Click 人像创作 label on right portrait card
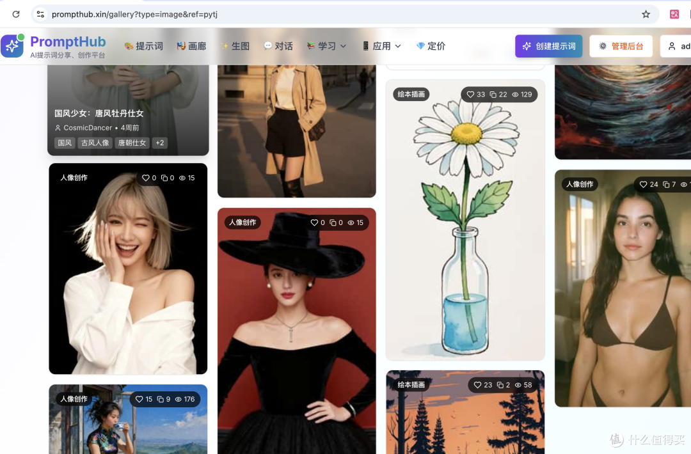 [580, 184]
